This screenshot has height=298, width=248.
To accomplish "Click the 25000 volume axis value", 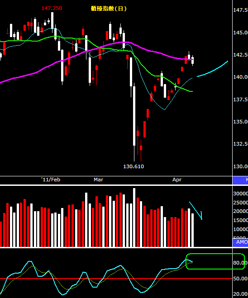I will 241,203.
